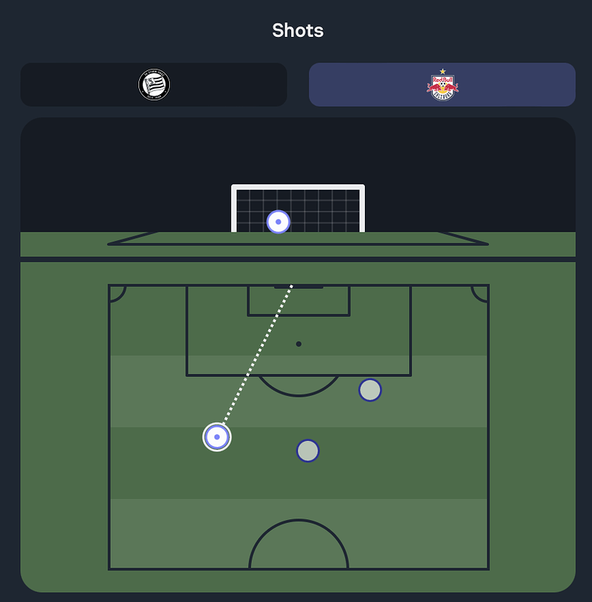Select the Red Bull Salzburg team tab
Image resolution: width=592 pixels, height=602 pixels.
pos(442,84)
